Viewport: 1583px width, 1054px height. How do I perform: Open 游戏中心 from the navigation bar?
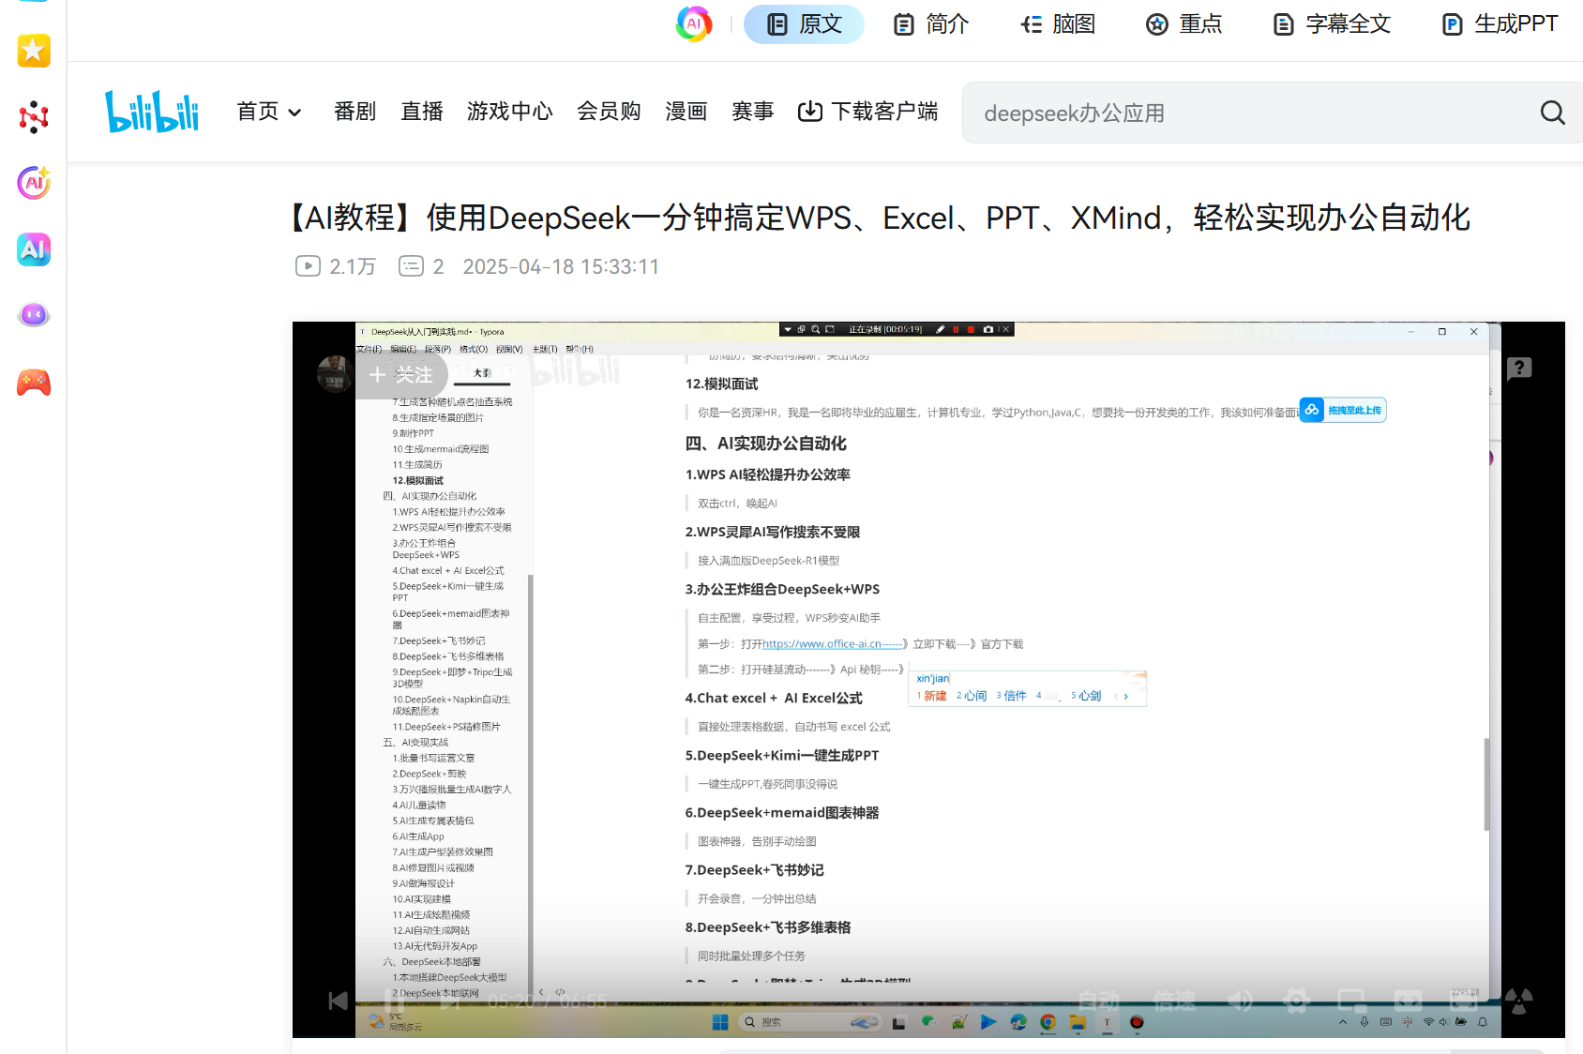point(510,112)
